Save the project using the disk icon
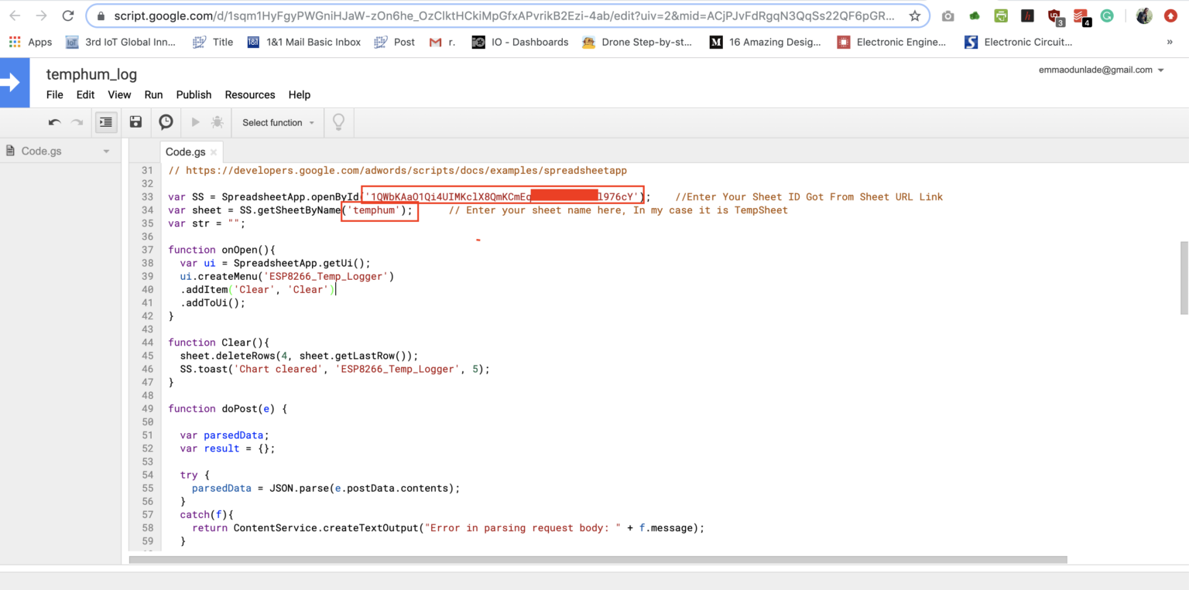Viewport: 1189px width, 590px height. (135, 122)
